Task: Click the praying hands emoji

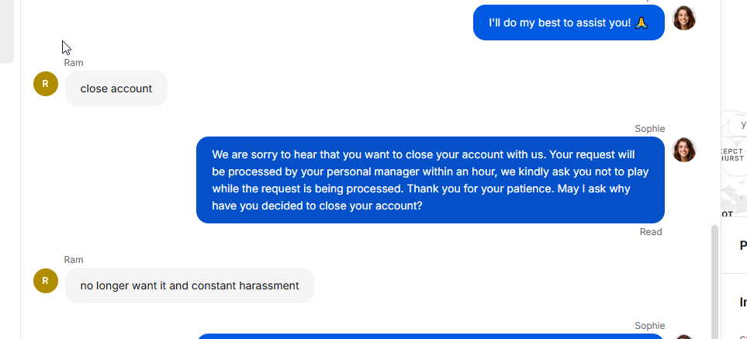Action: pos(642,22)
